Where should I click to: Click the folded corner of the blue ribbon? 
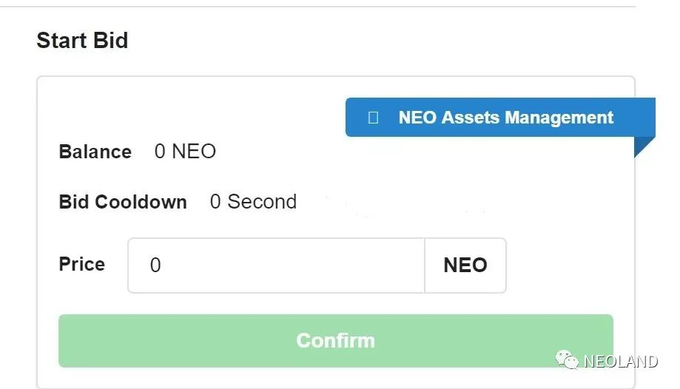point(644,147)
